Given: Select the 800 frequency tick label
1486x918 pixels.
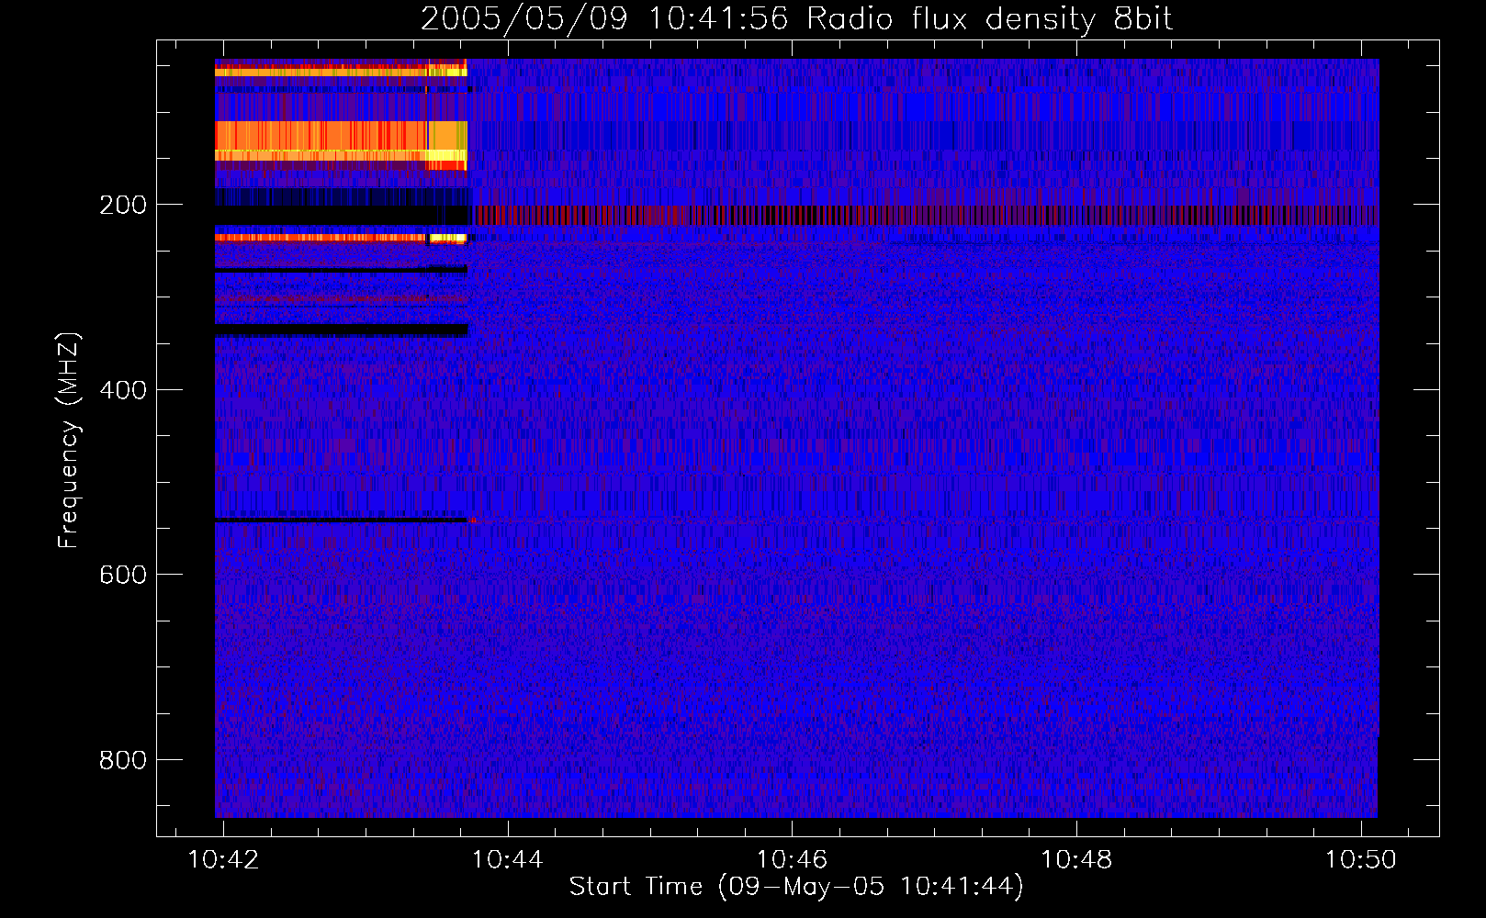Looking at the screenshot, I should click(123, 760).
